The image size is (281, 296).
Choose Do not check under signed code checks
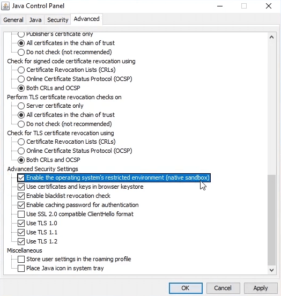21,52
